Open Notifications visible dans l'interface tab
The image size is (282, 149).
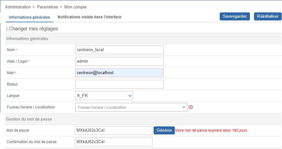pos(89,17)
